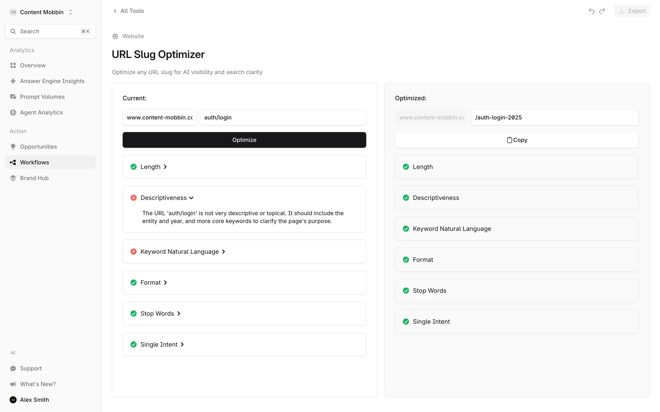Click the search magnifier icon
Viewport: 660px width, 412px height.
coord(13,31)
